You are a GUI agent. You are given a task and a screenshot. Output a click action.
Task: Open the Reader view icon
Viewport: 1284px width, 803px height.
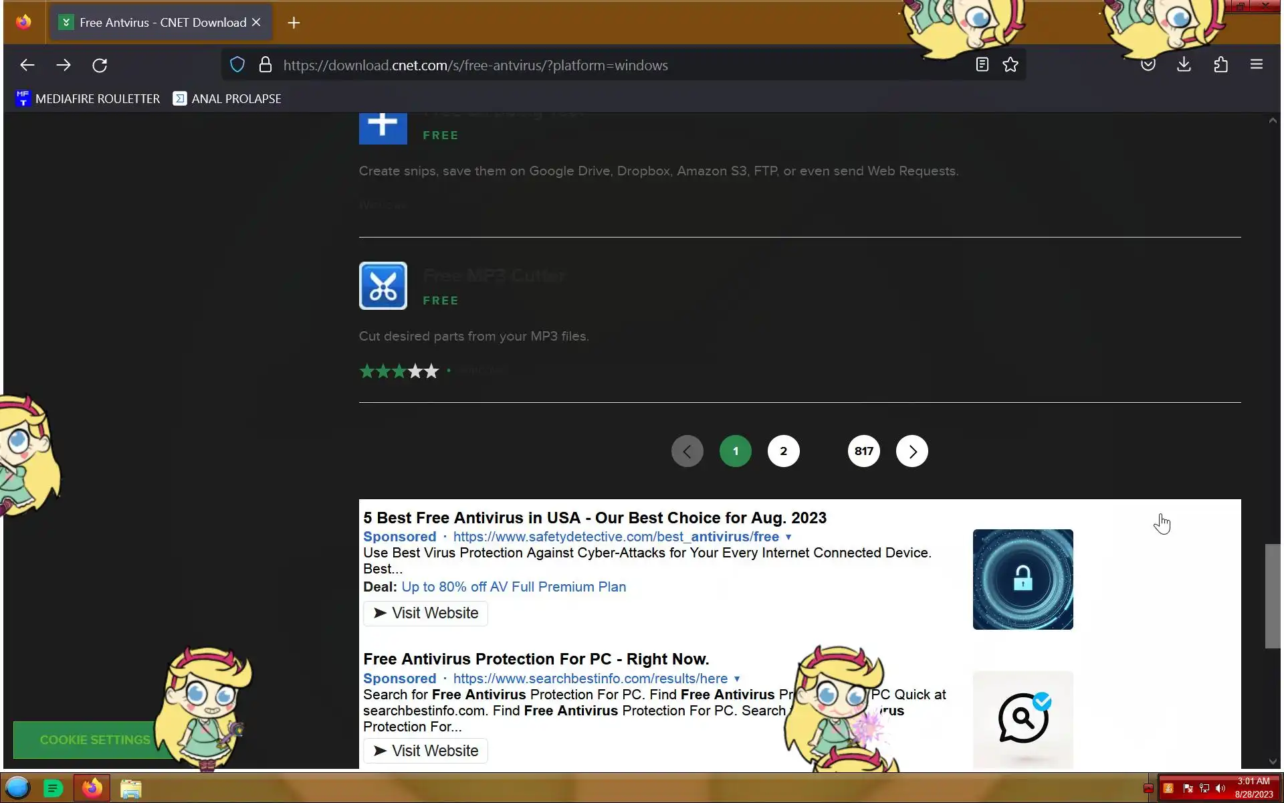(x=982, y=65)
